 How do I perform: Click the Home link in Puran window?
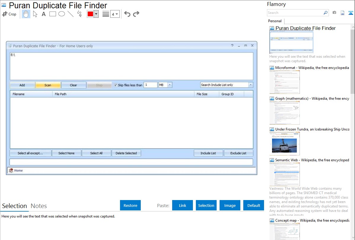18,170
